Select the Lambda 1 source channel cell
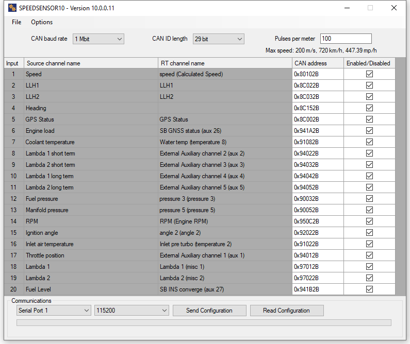 tap(91, 267)
